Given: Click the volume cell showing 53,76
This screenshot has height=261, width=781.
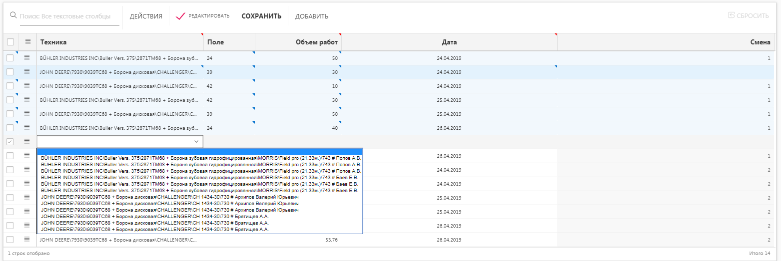Looking at the screenshot, I should 298,240.
